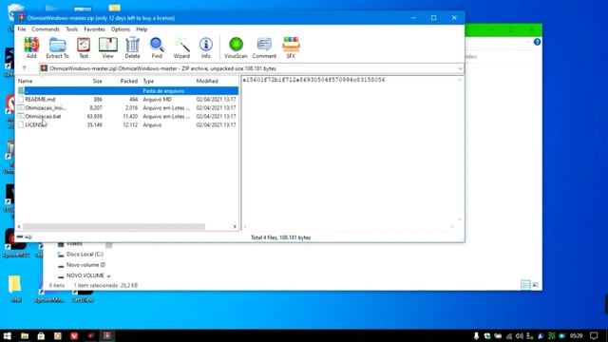608x342 pixels.
Task: Sort the file list by Name column
Action: coord(26,81)
